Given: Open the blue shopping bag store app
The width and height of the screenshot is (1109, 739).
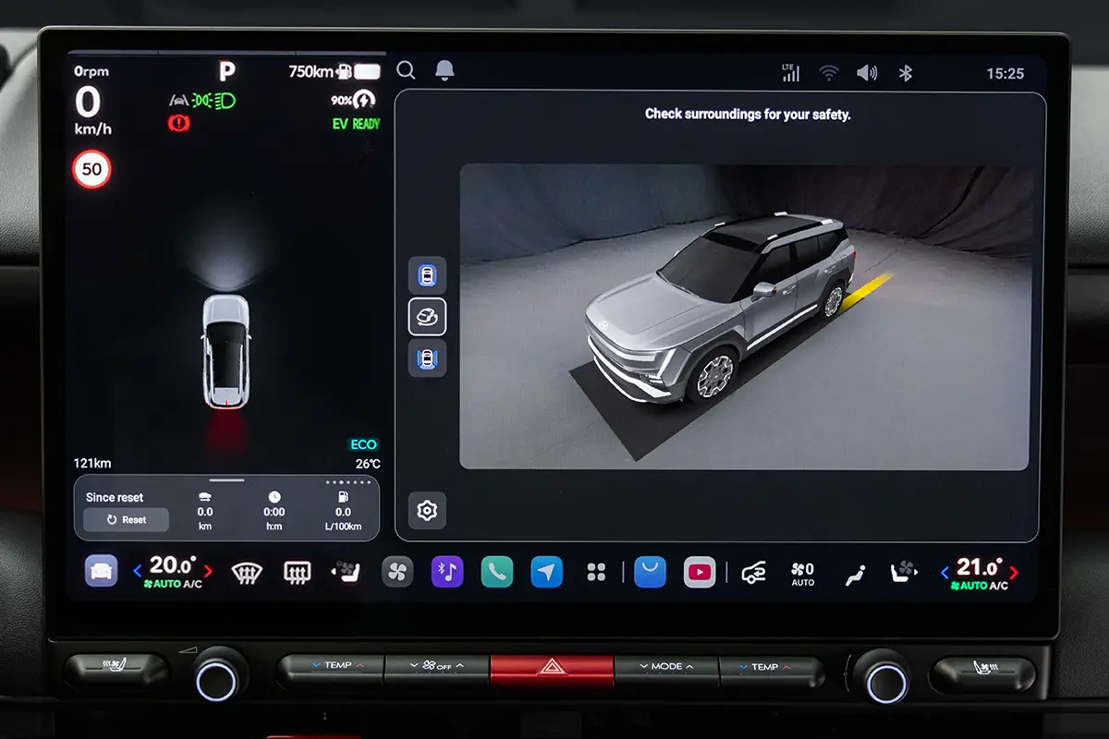Looking at the screenshot, I should (x=650, y=572).
